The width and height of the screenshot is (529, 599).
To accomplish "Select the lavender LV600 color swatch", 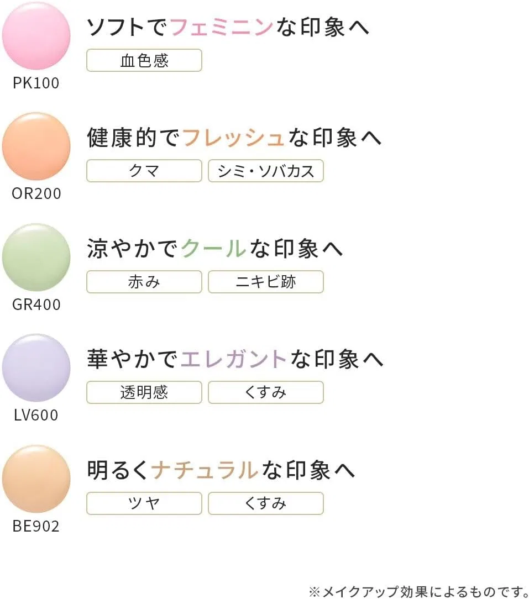I will click(x=36, y=367).
